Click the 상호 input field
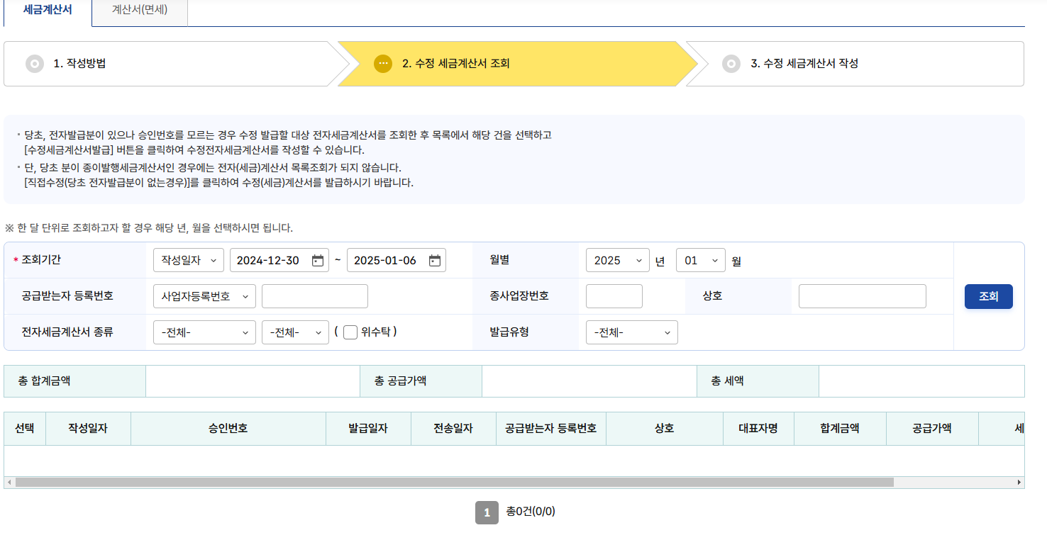 tap(862, 295)
